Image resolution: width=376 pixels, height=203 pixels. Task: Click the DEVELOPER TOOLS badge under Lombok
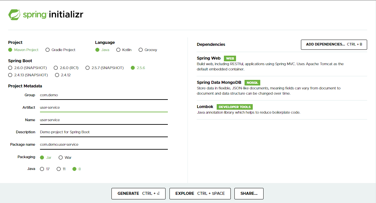(x=235, y=107)
